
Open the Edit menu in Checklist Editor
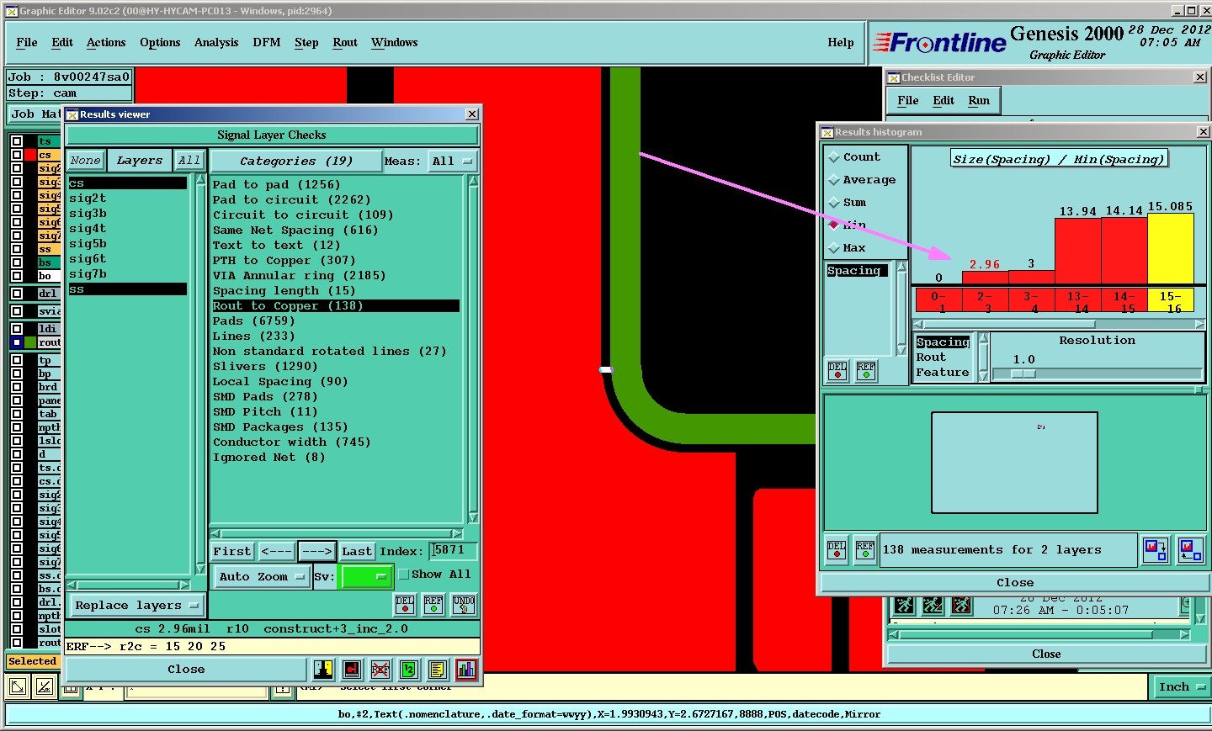(944, 101)
